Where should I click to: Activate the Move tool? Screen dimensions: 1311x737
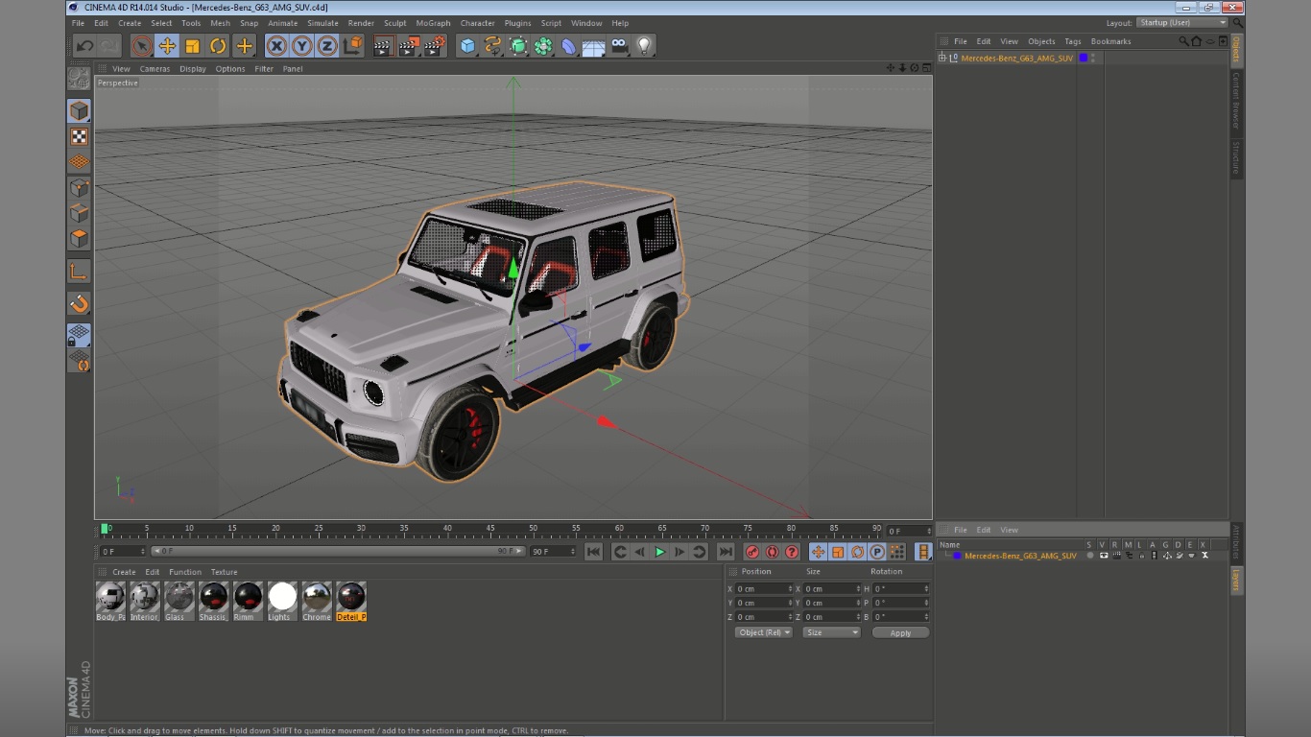[167, 45]
